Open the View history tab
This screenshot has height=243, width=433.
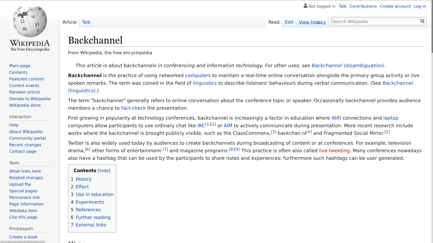point(312,22)
